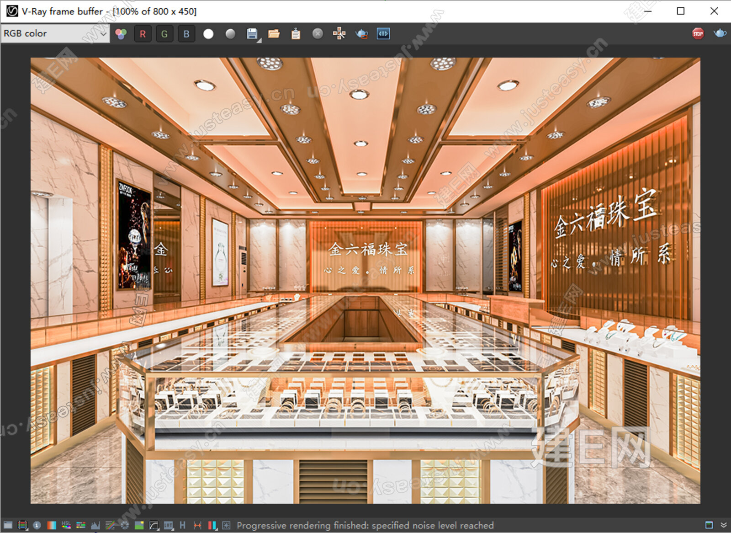Toggle levels correction histogram icon
Screen dimensions: 731x533
pos(95,526)
